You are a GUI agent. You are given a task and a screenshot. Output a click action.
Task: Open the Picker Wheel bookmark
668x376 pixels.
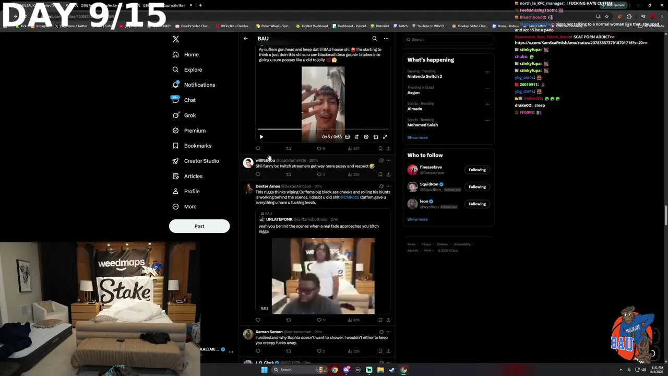pos(273,26)
